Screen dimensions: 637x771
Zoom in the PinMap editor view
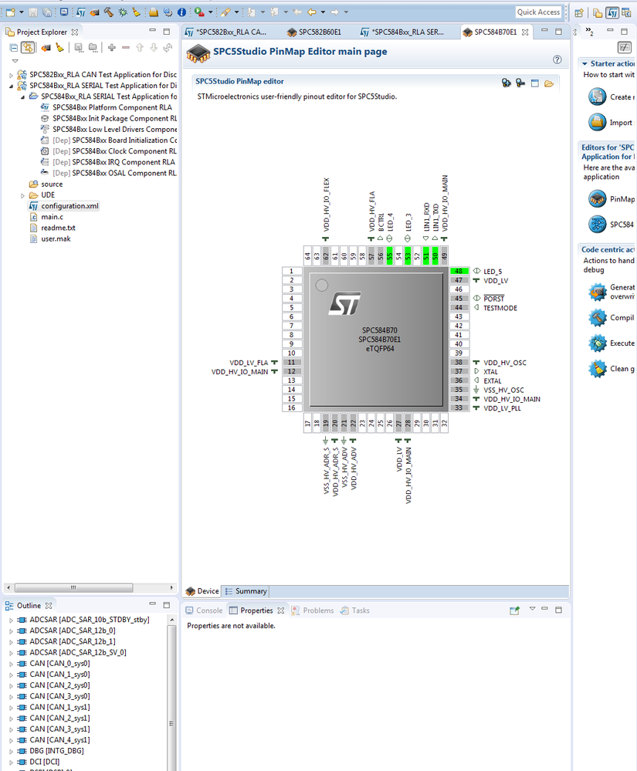click(507, 83)
